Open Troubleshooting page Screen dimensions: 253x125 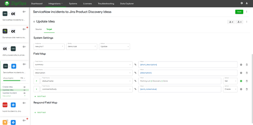(x=106, y=4)
